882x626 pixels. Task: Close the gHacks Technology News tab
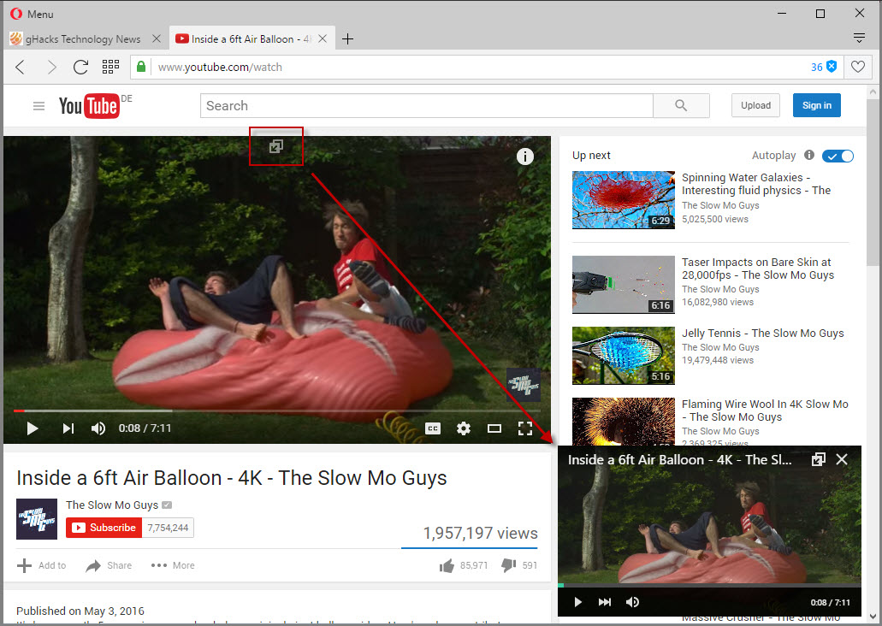(x=157, y=38)
